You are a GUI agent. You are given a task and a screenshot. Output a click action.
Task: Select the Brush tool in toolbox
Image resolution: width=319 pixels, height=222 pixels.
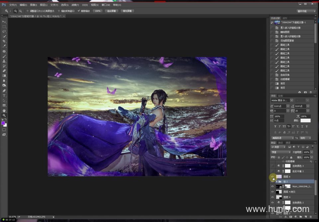click(x=4, y=56)
